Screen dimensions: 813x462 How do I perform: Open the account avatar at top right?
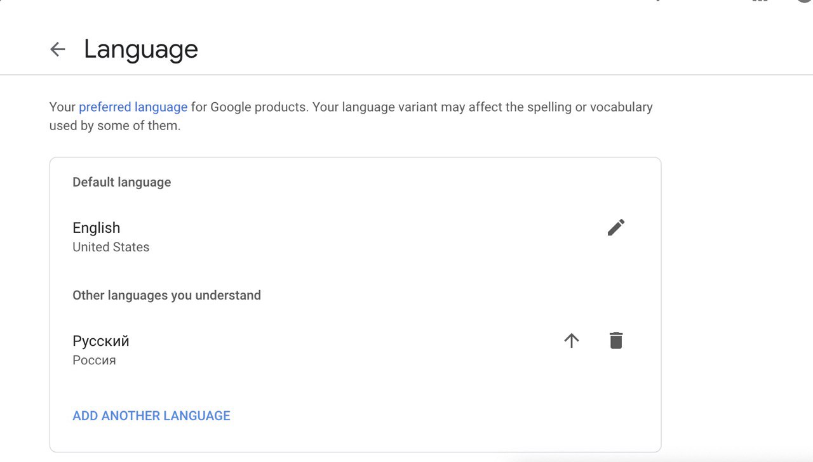pyautogui.click(x=805, y=1)
